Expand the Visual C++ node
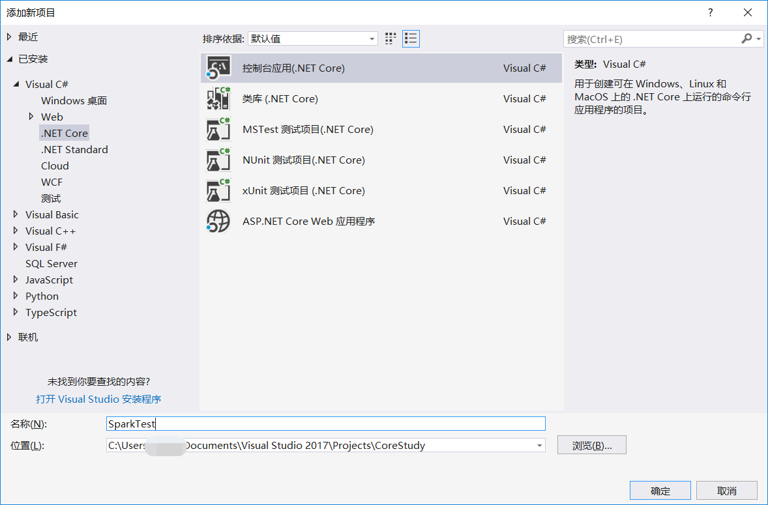Viewport: 768px width, 505px height. [16, 231]
